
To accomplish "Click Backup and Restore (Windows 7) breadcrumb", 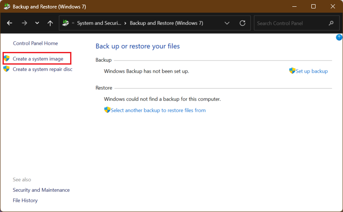I will (166, 23).
